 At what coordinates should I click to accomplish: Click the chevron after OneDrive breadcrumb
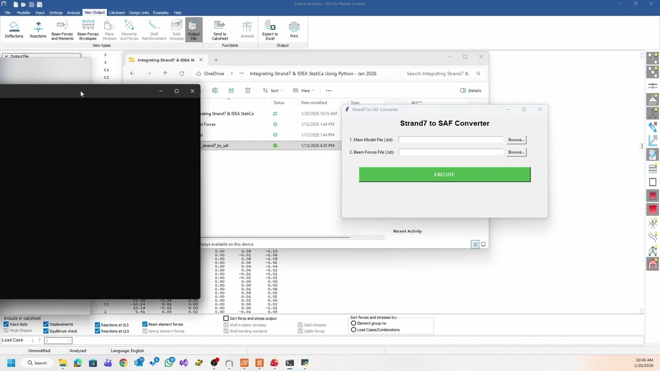pos(232,74)
